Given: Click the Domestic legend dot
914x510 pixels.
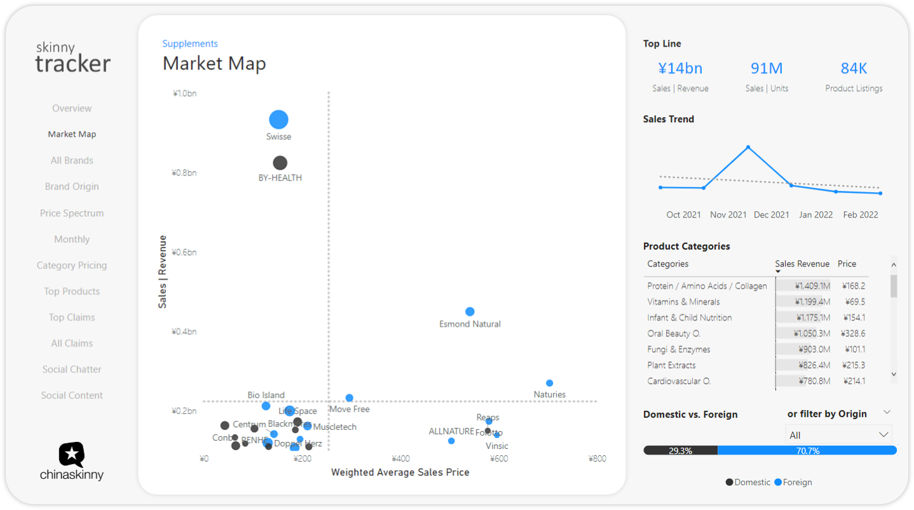Looking at the screenshot, I should [729, 482].
